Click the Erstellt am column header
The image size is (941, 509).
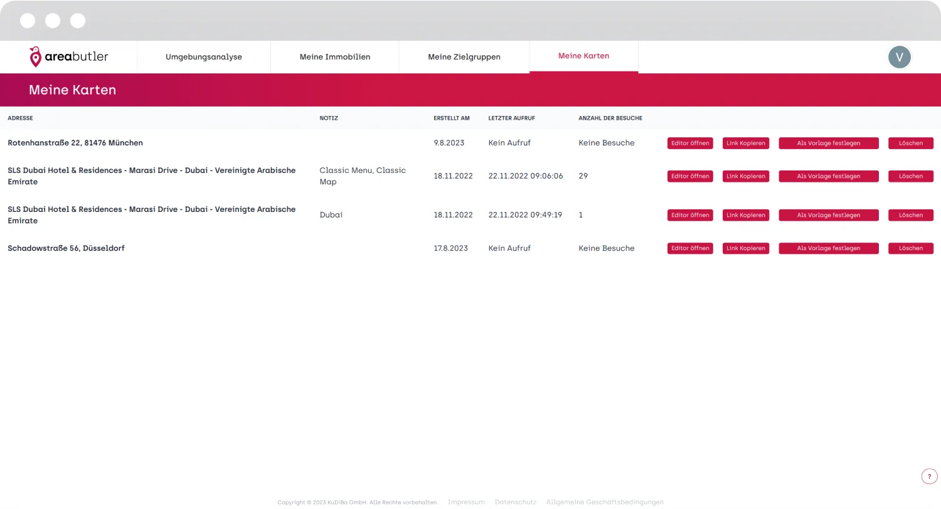coord(452,118)
